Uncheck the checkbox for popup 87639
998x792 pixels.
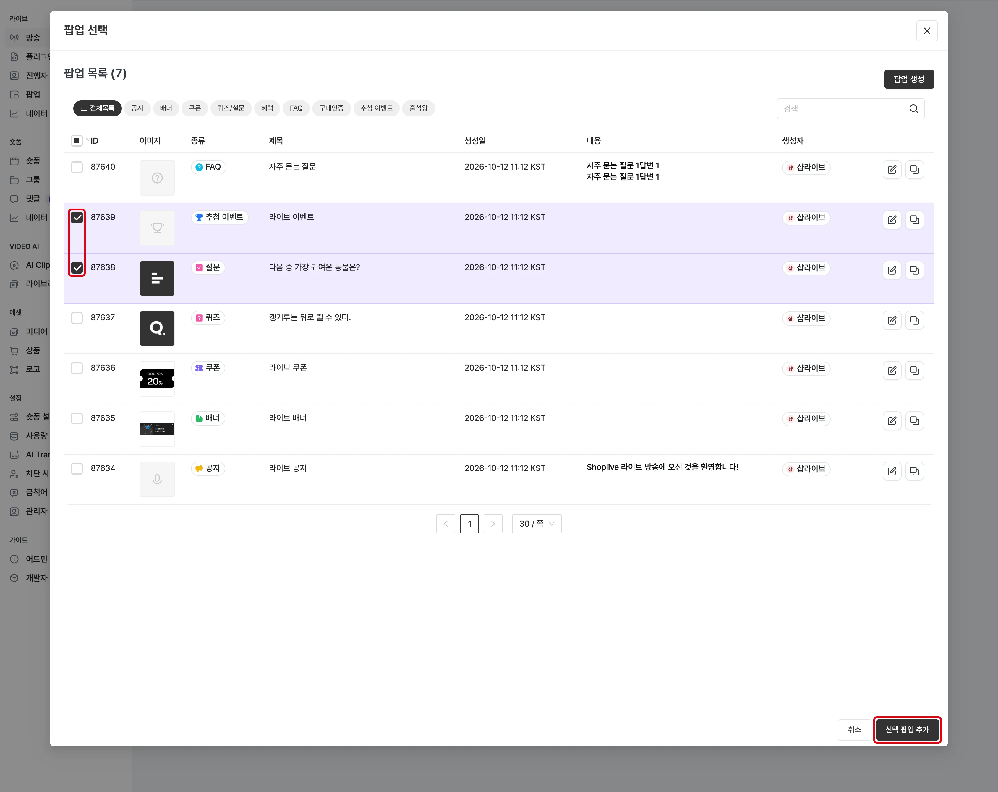coord(77,218)
